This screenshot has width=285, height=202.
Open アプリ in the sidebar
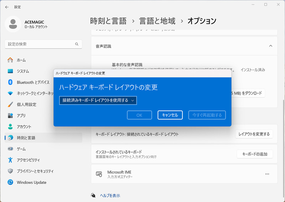pyautogui.click(x=43, y=116)
